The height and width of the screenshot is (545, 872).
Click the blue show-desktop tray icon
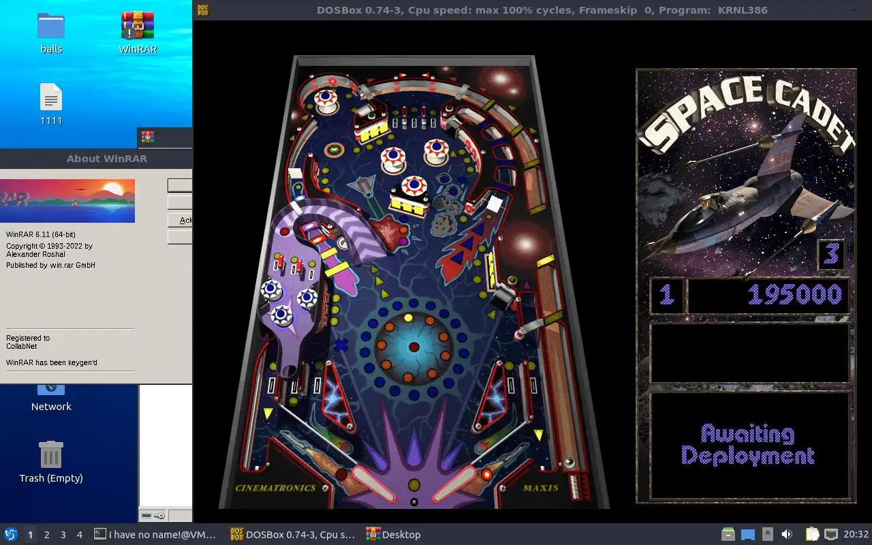748,535
